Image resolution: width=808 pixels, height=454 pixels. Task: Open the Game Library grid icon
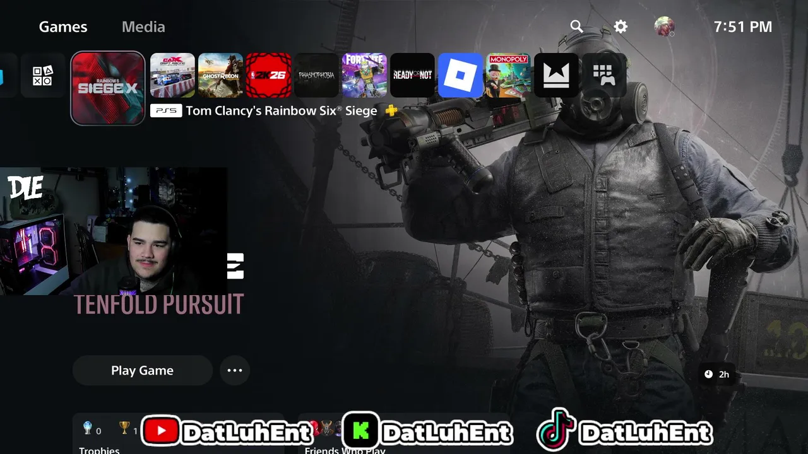tap(604, 75)
